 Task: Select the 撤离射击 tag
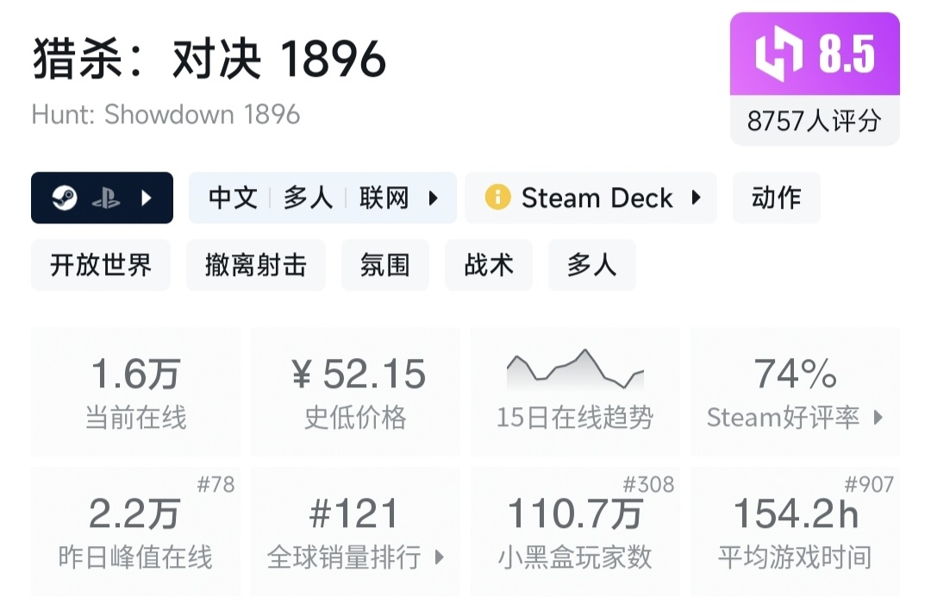click(256, 265)
